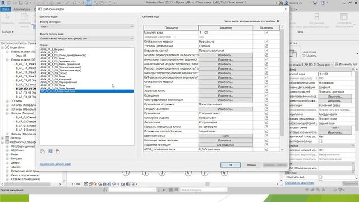Click the floor plan type icon in Properties
359x202 pixels.
pyautogui.click(x=293, y=53)
